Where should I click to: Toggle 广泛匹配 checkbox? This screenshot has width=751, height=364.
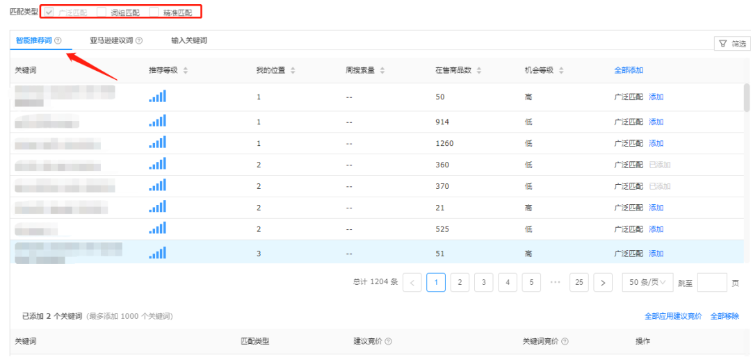coord(49,12)
